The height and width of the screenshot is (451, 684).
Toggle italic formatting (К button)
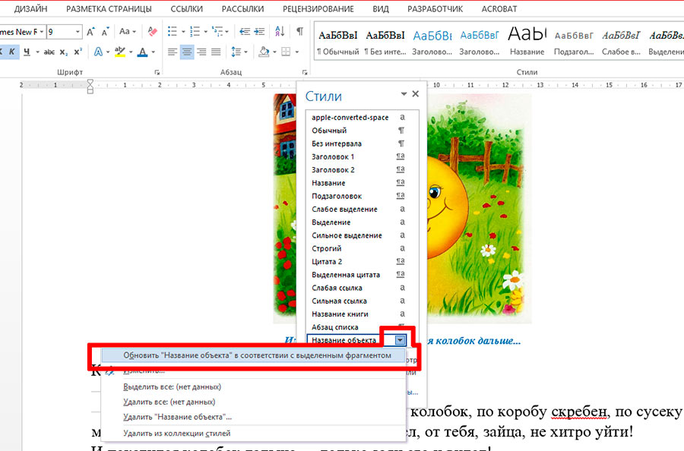tap(11, 52)
